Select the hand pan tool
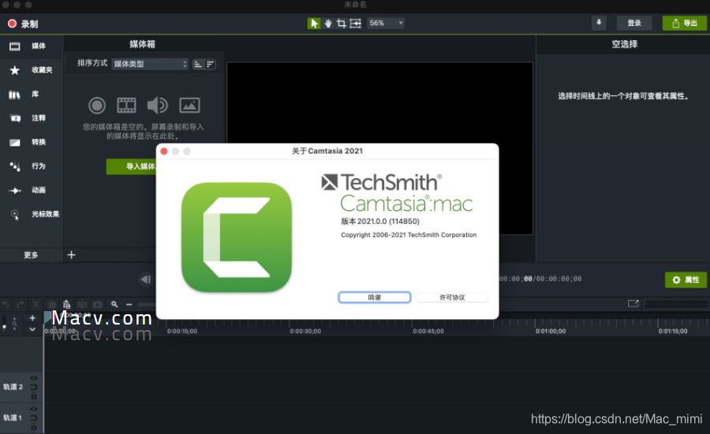710x434 pixels. pyautogui.click(x=328, y=23)
